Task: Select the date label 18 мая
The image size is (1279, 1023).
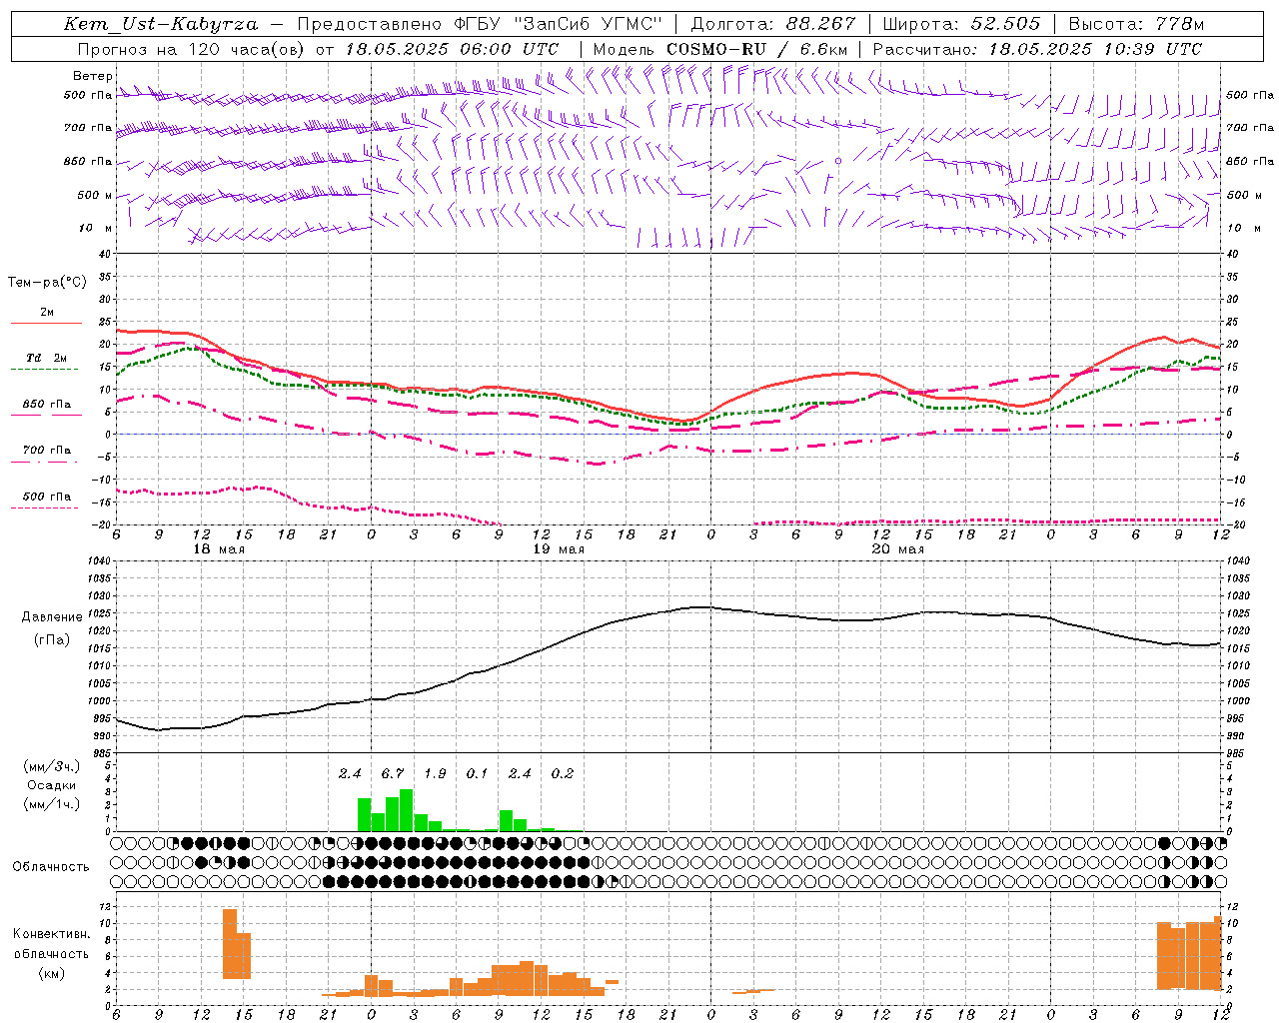Action: tap(218, 549)
